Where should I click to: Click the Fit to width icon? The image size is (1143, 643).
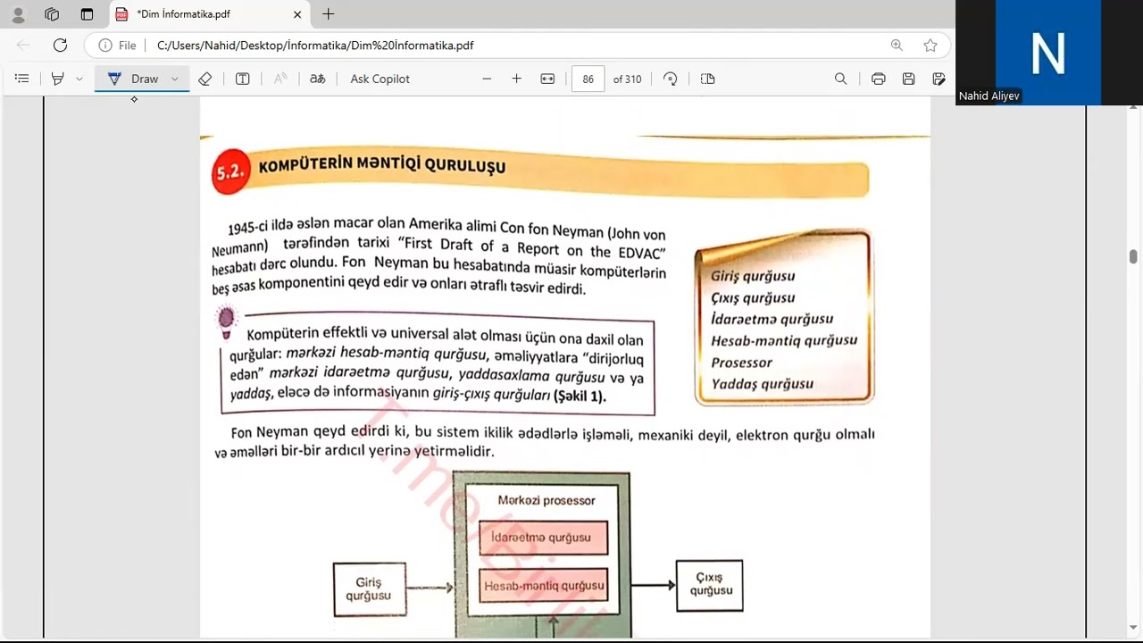click(547, 79)
